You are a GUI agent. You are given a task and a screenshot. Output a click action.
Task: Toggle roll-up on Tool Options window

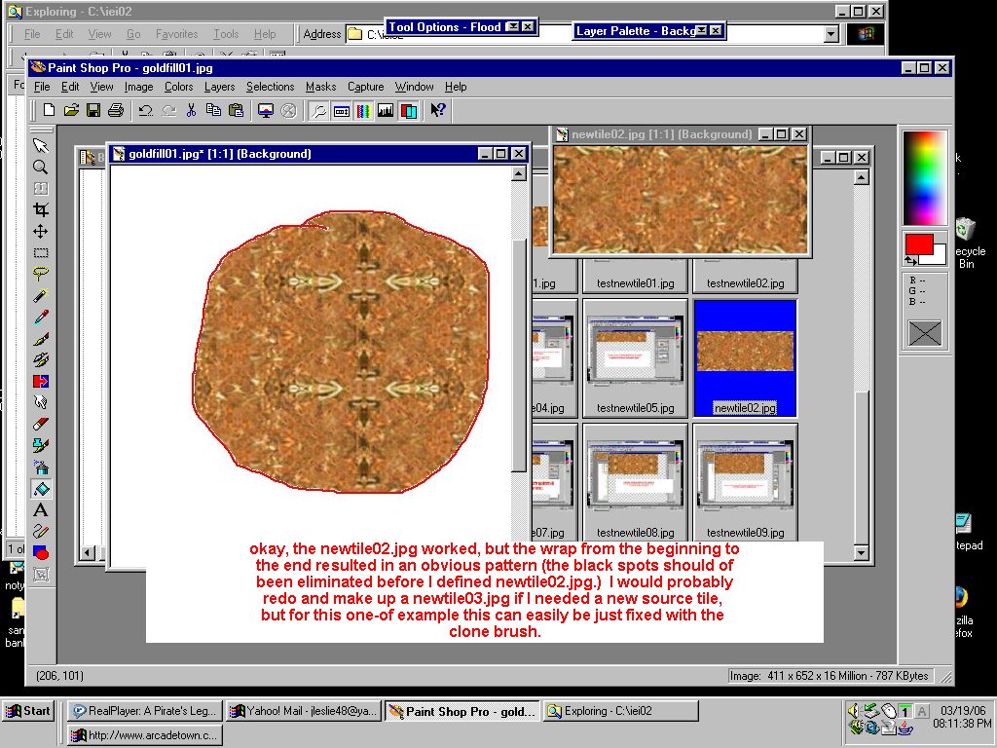512,26
